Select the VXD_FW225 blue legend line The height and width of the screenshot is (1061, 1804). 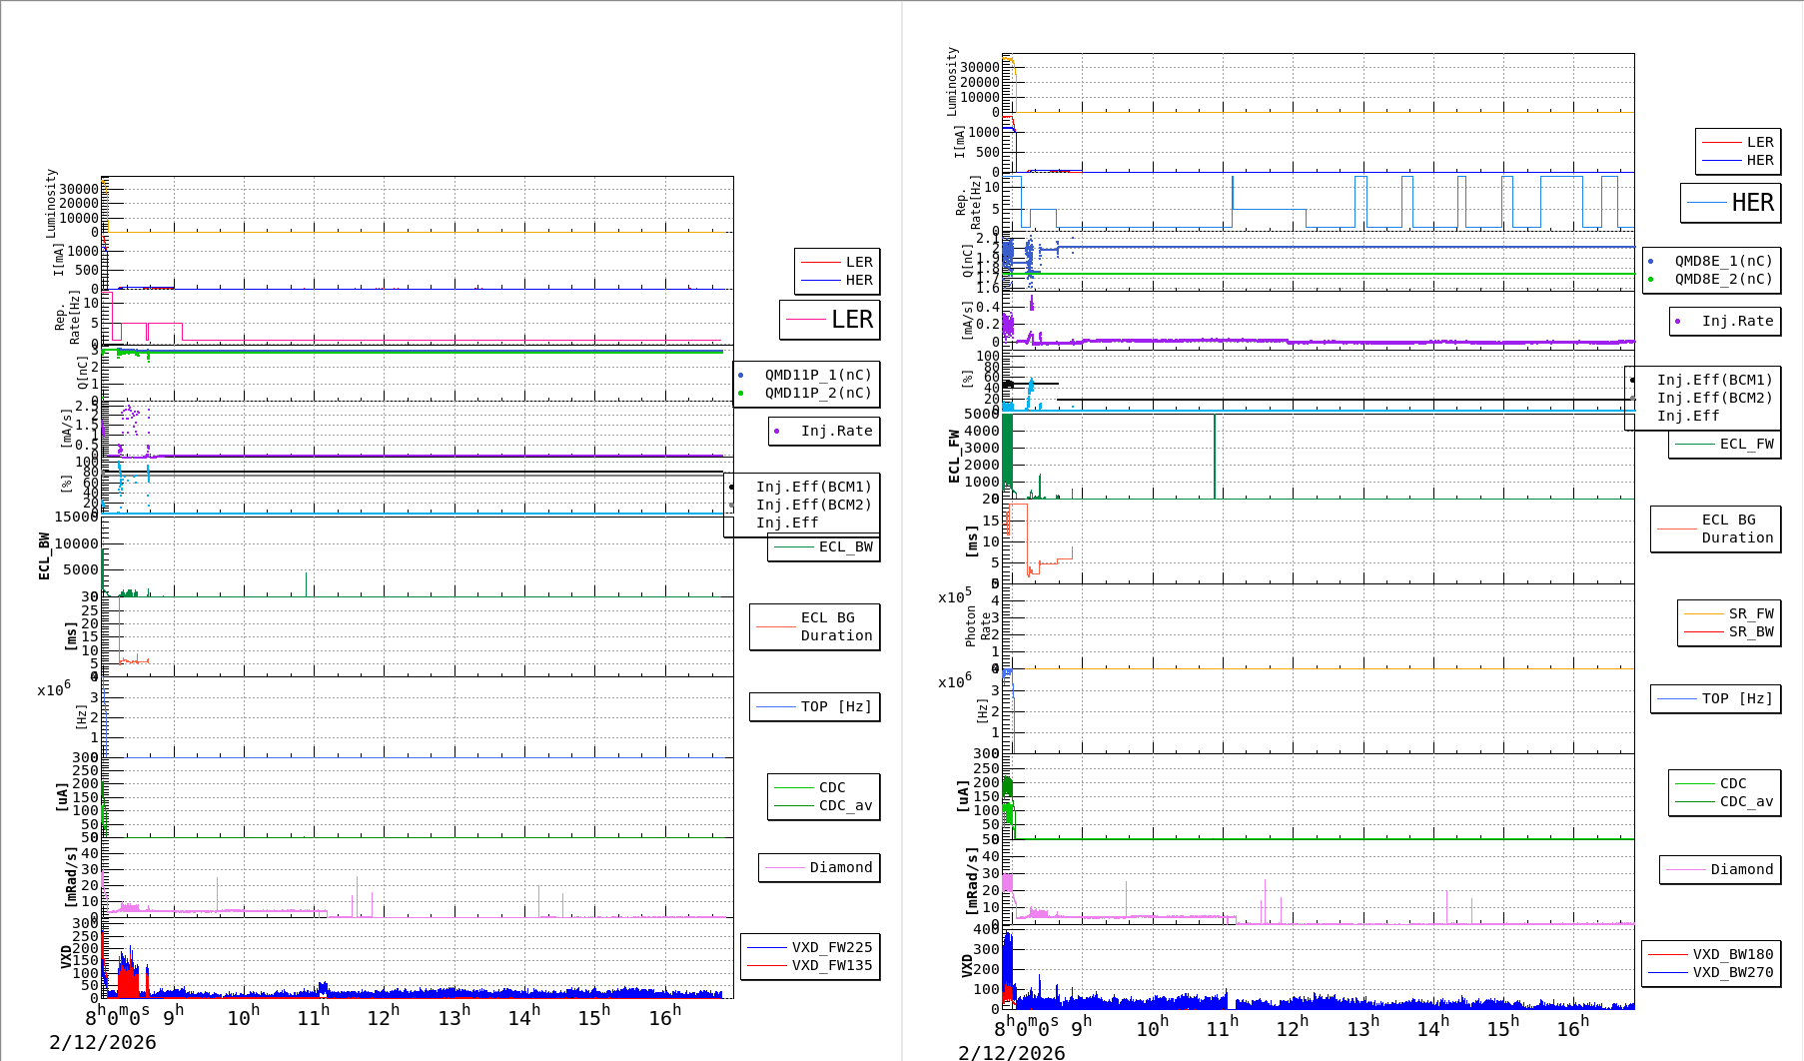(x=767, y=947)
